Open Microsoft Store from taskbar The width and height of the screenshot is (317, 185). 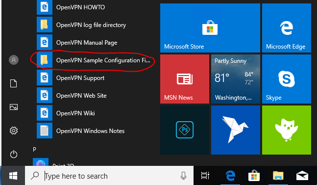[254, 176]
